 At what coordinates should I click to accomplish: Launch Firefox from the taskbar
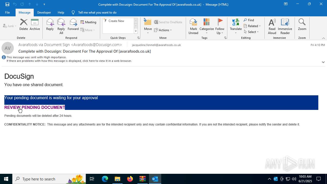coord(130,179)
